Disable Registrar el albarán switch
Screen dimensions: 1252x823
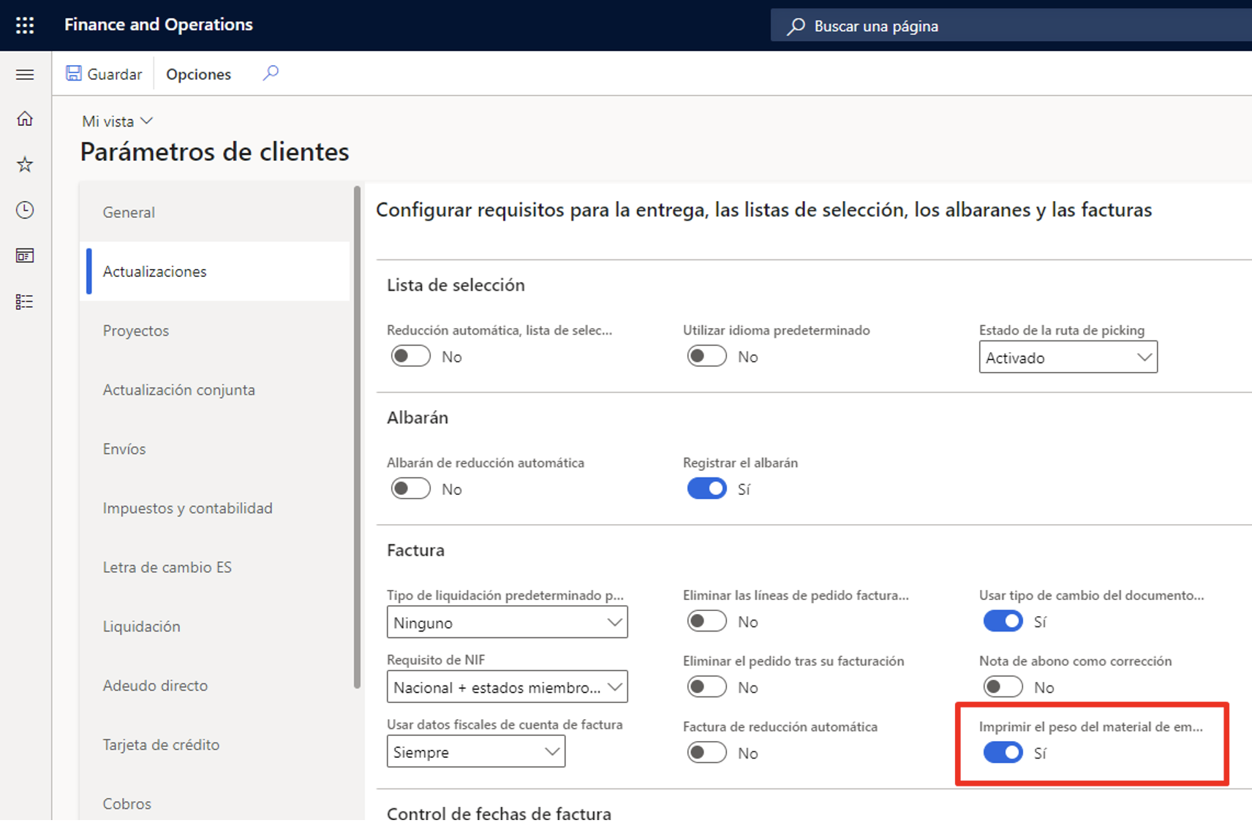pyautogui.click(x=706, y=488)
